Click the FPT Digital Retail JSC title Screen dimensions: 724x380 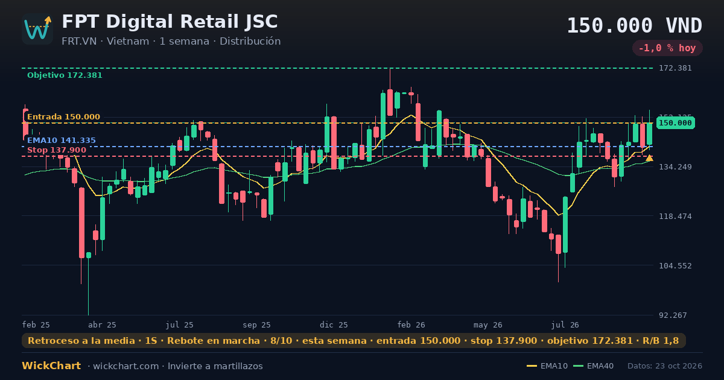tap(170, 22)
